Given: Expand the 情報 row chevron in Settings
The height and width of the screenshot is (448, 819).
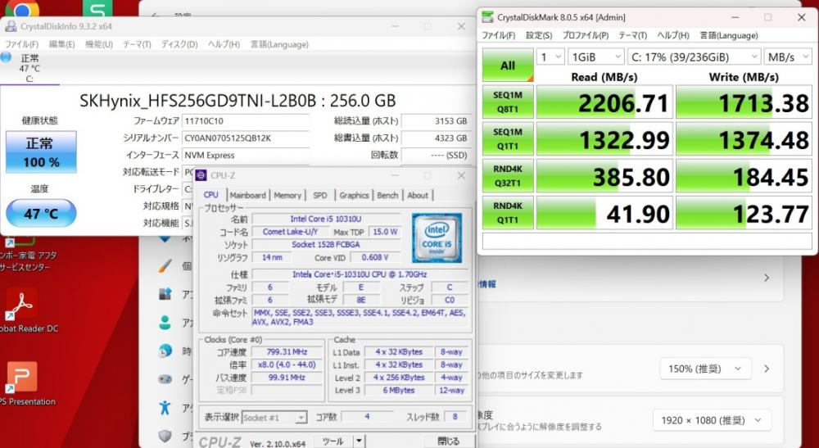Looking at the screenshot, I should [767, 278].
